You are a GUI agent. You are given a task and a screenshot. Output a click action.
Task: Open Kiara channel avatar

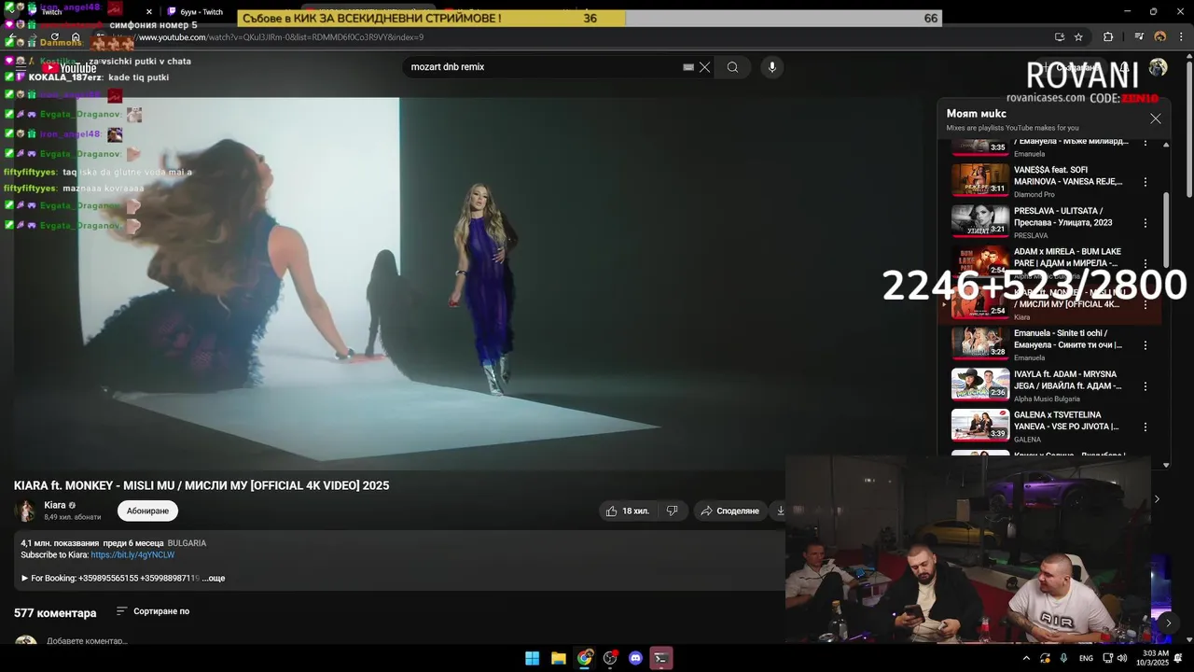click(x=26, y=511)
